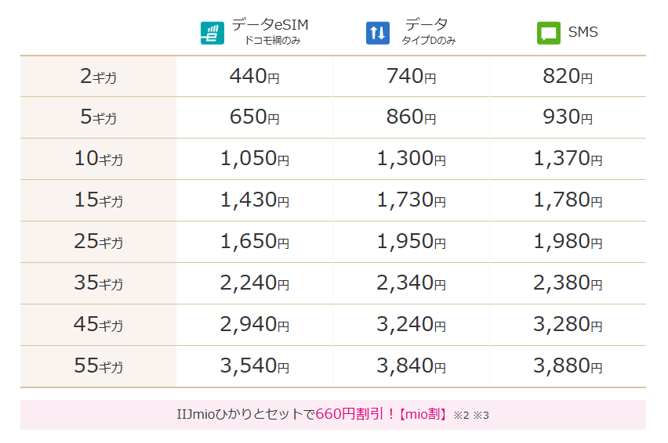Select the SMS column header label
The image size is (668, 443).
pyautogui.click(x=583, y=33)
